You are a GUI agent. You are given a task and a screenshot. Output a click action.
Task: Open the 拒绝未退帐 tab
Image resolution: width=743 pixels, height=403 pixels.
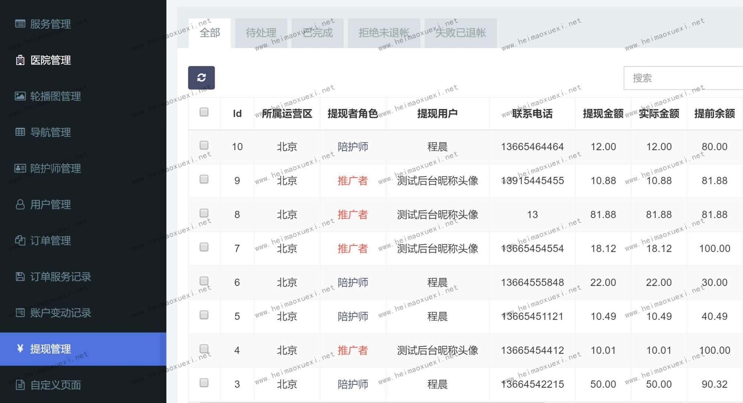384,33
